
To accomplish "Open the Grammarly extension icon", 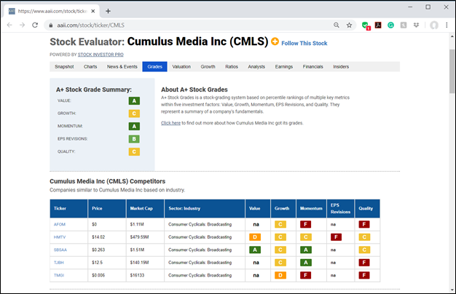I will click(390, 25).
